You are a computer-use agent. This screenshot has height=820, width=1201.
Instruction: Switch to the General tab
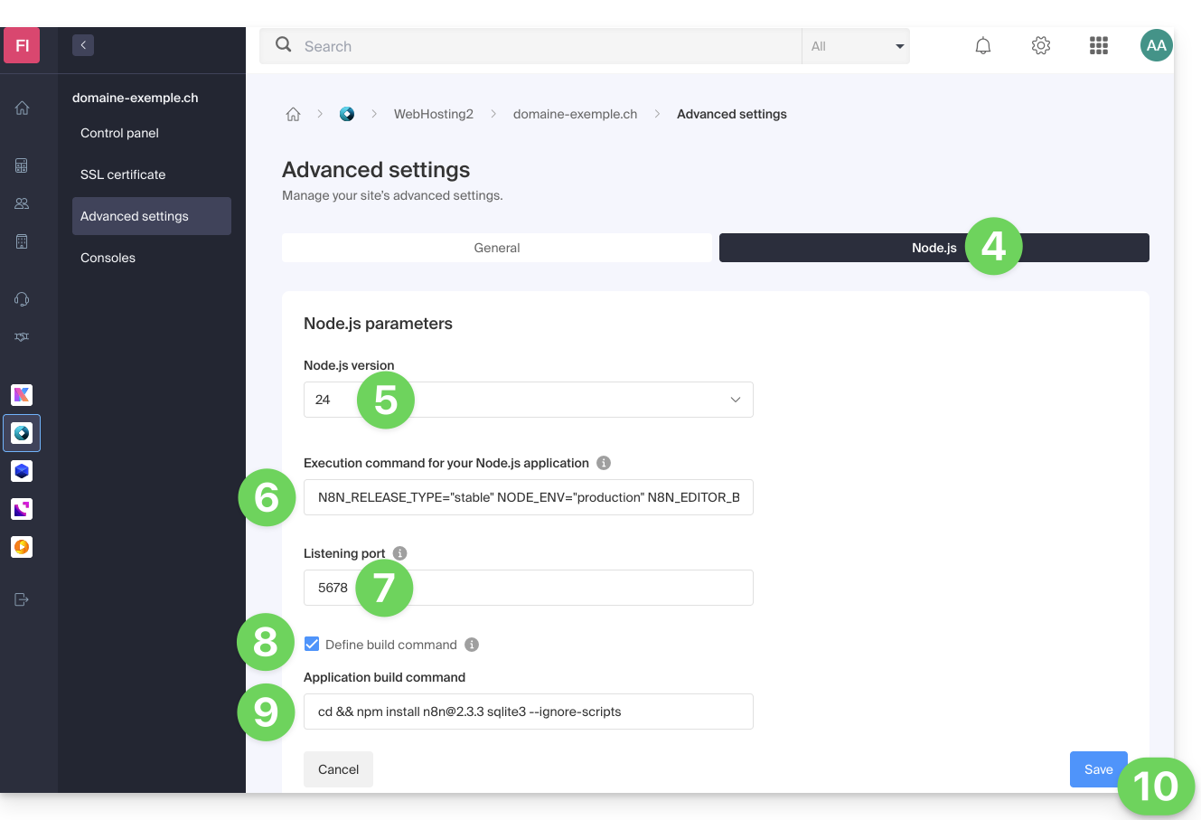(497, 248)
